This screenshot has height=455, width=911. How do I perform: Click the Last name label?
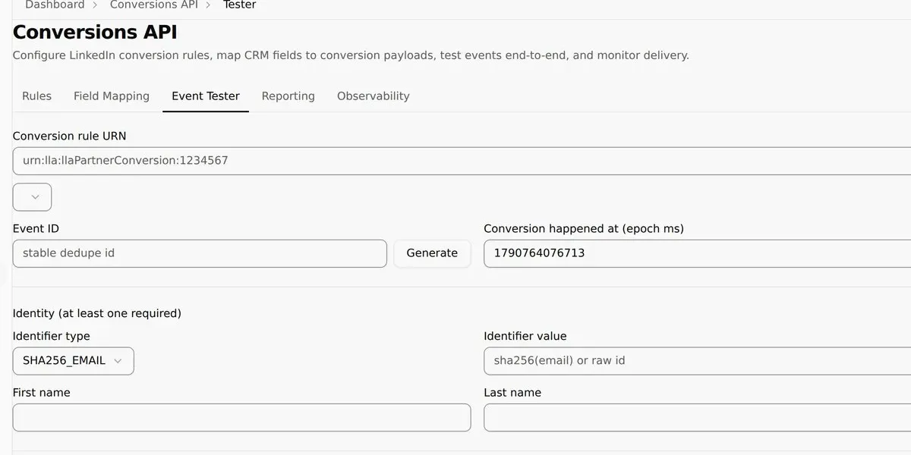point(512,393)
